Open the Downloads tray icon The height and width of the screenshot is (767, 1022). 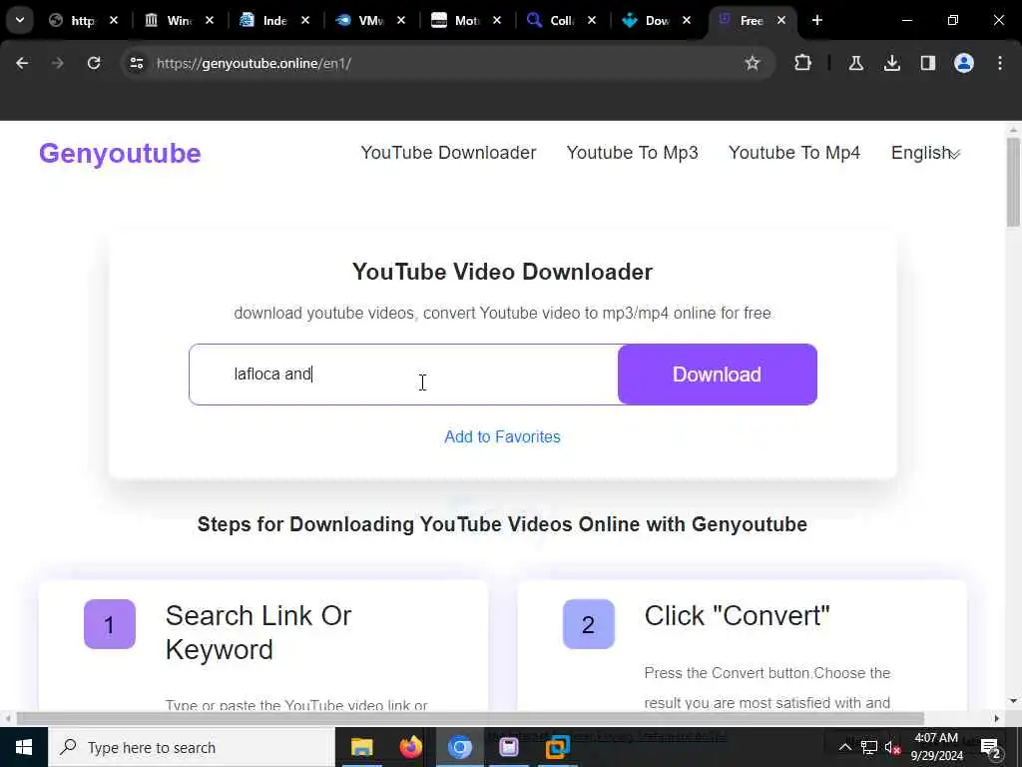click(x=891, y=63)
